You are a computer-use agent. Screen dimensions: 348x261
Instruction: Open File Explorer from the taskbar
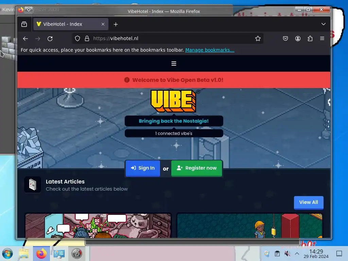tap(24, 254)
